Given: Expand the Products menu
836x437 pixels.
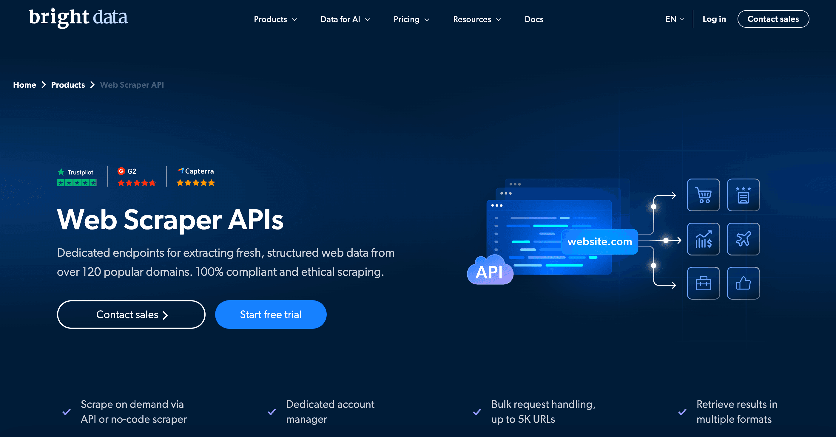Looking at the screenshot, I should pyautogui.click(x=275, y=19).
